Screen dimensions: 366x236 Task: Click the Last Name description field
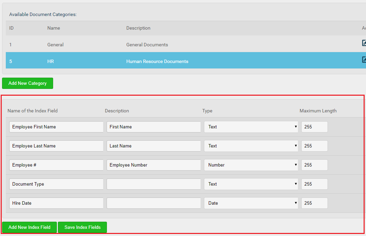[x=154, y=146]
